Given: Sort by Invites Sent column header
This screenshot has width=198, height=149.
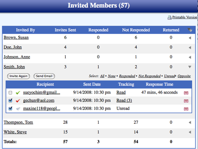Looking at the screenshot, I should 65,30.
